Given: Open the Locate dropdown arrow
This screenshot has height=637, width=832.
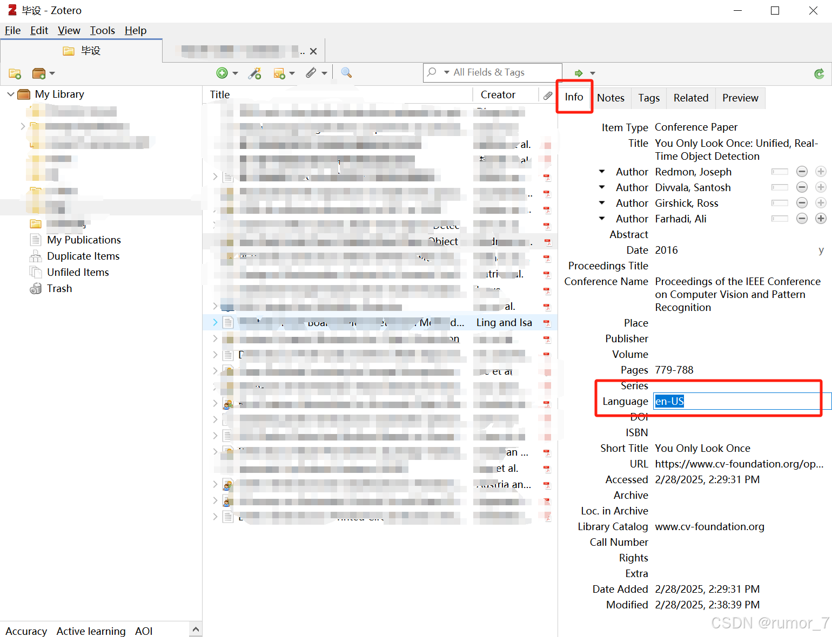Looking at the screenshot, I should point(593,73).
